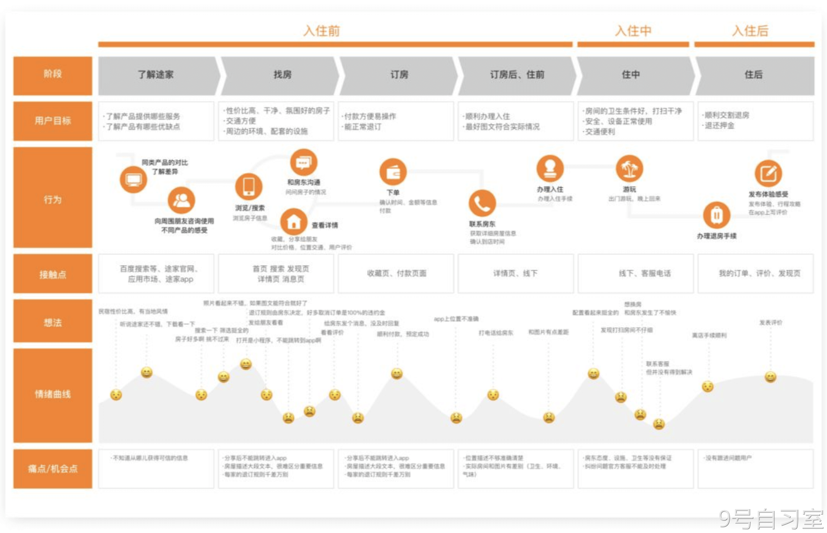Click the 详情页、线下 touchpoint cell

[516, 273]
